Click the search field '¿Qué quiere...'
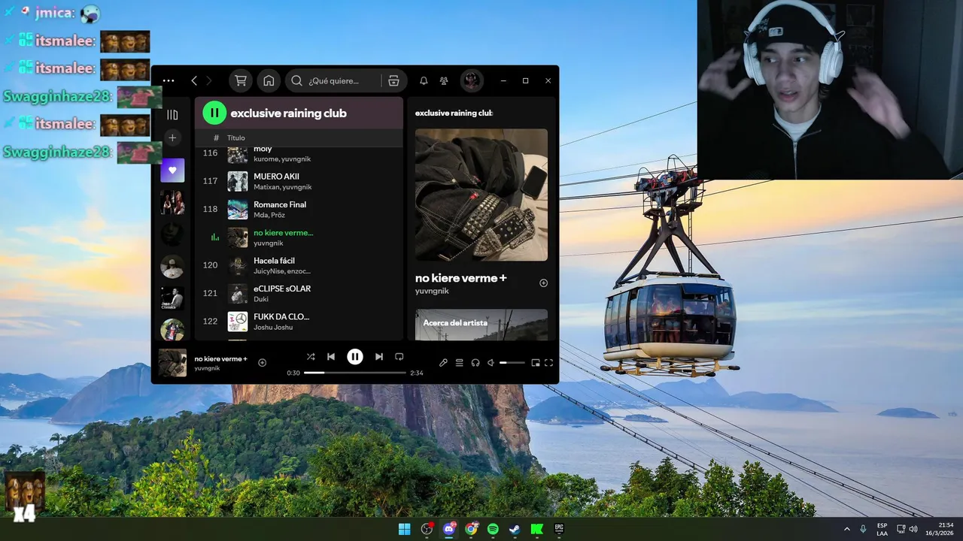Screen dimensions: 963x541 [333, 80]
